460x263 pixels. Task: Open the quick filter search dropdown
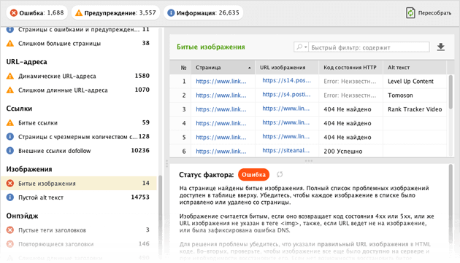click(301, 47)
